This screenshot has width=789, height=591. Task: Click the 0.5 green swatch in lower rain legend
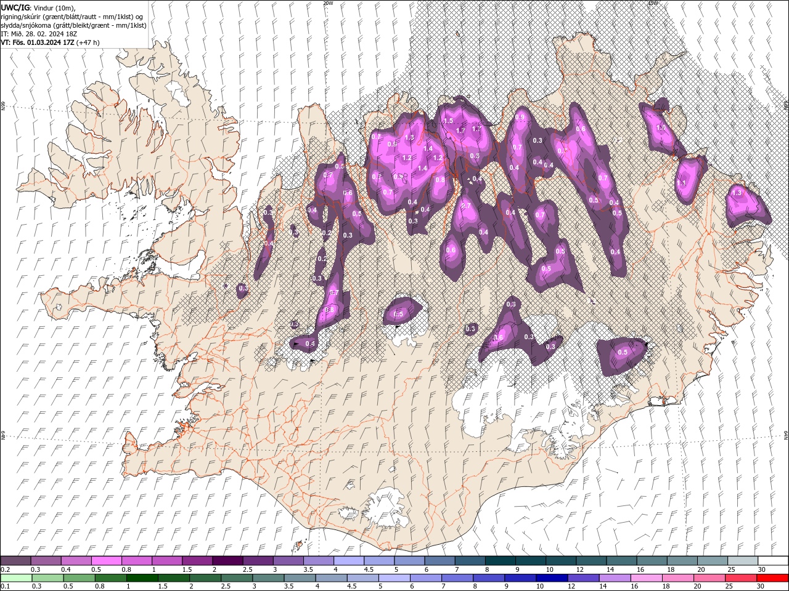[78, 578]
